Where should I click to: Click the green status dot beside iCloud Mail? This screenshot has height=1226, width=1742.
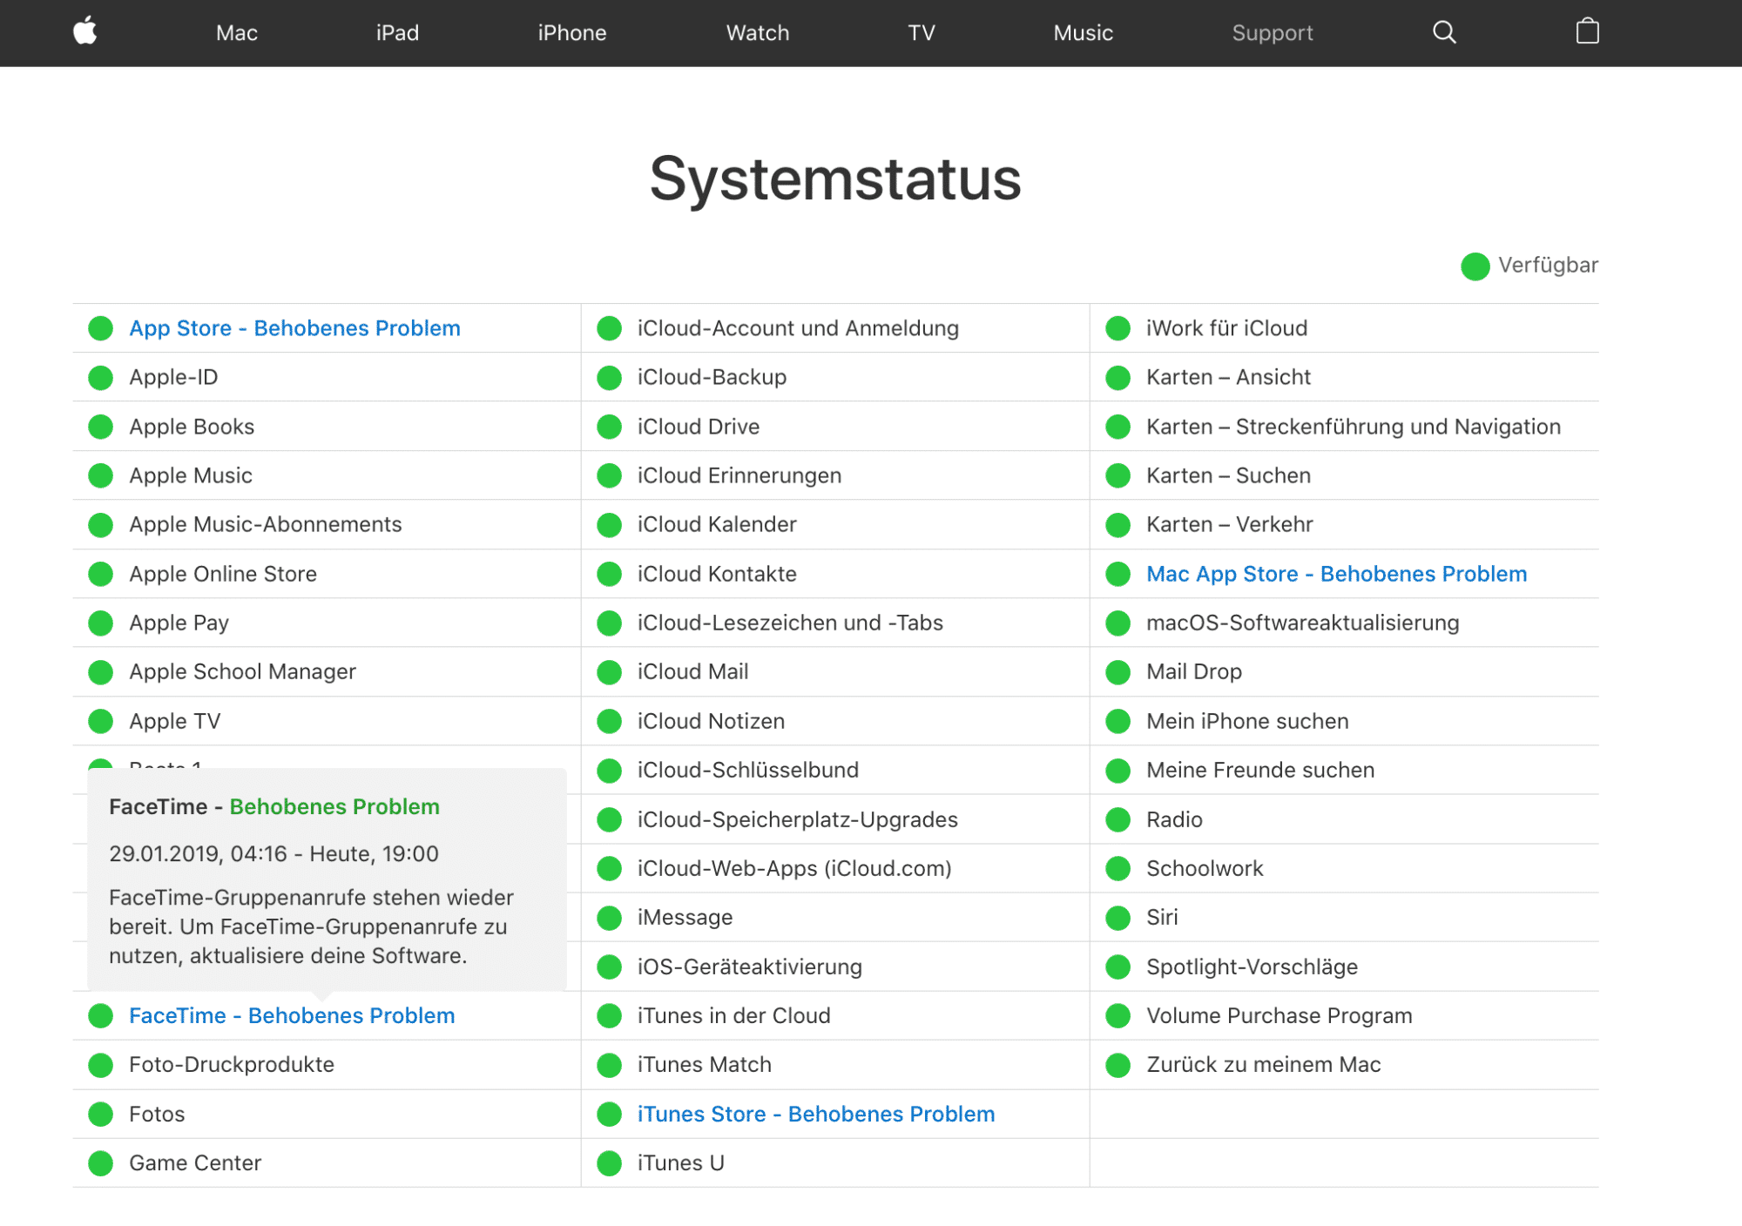click(609, 672)
